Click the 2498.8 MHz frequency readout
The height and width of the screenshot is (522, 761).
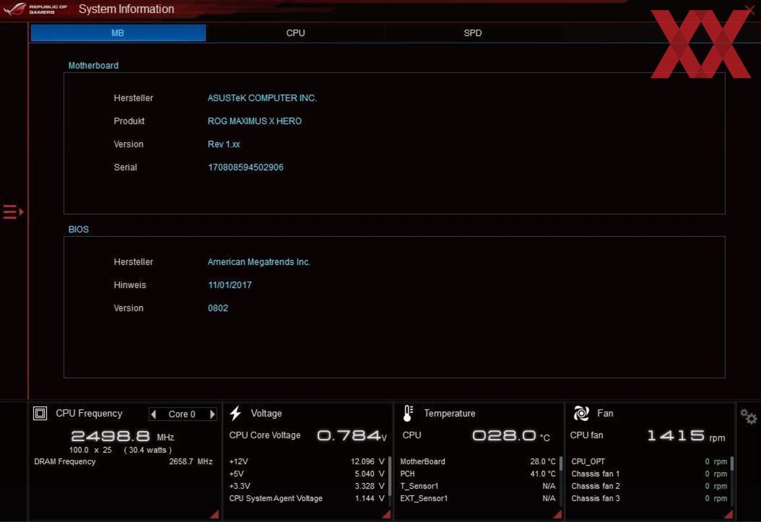tap(123, 436)
